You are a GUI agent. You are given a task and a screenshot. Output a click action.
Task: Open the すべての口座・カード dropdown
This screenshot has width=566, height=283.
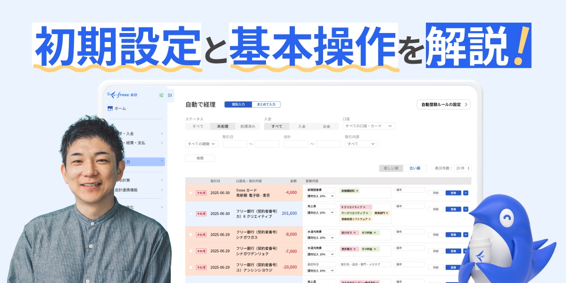tap(369, 126)
